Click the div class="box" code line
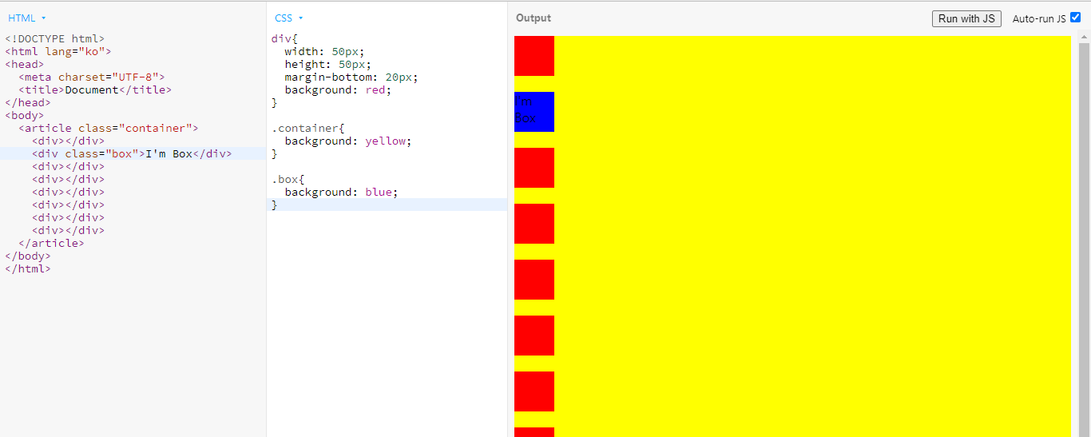Image resolution: width=1091 pixels, height=437 pixels. point(133,153)
